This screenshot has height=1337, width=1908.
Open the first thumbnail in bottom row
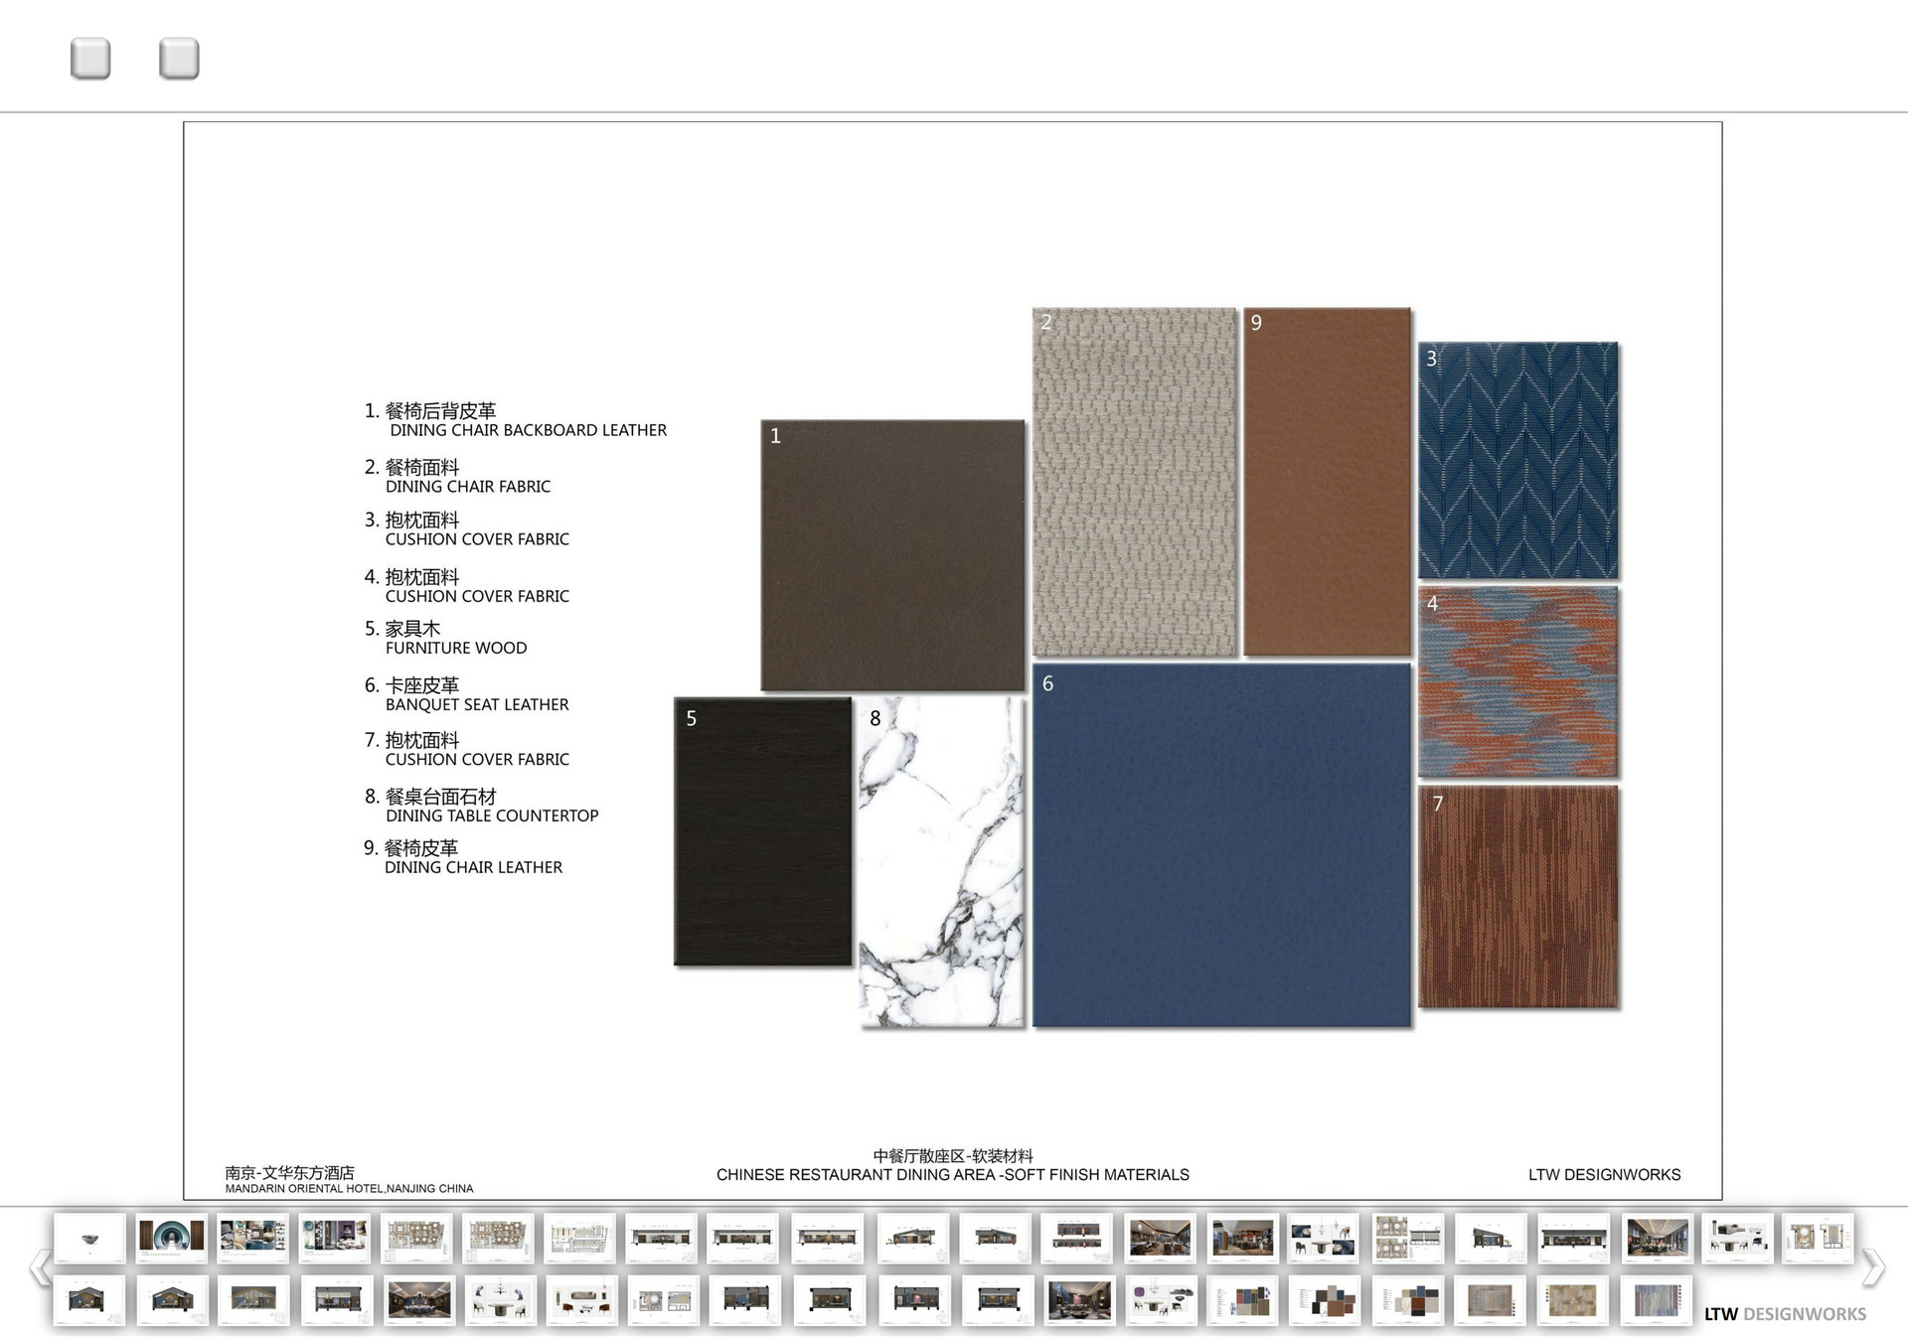[x=89, y=1299]
